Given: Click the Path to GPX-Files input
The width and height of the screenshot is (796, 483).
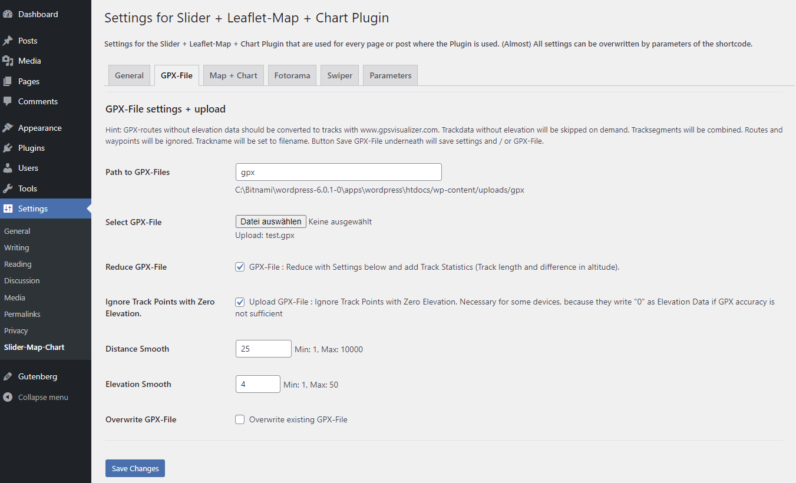Looking at the screenshot, I should [x=338, y=172].
